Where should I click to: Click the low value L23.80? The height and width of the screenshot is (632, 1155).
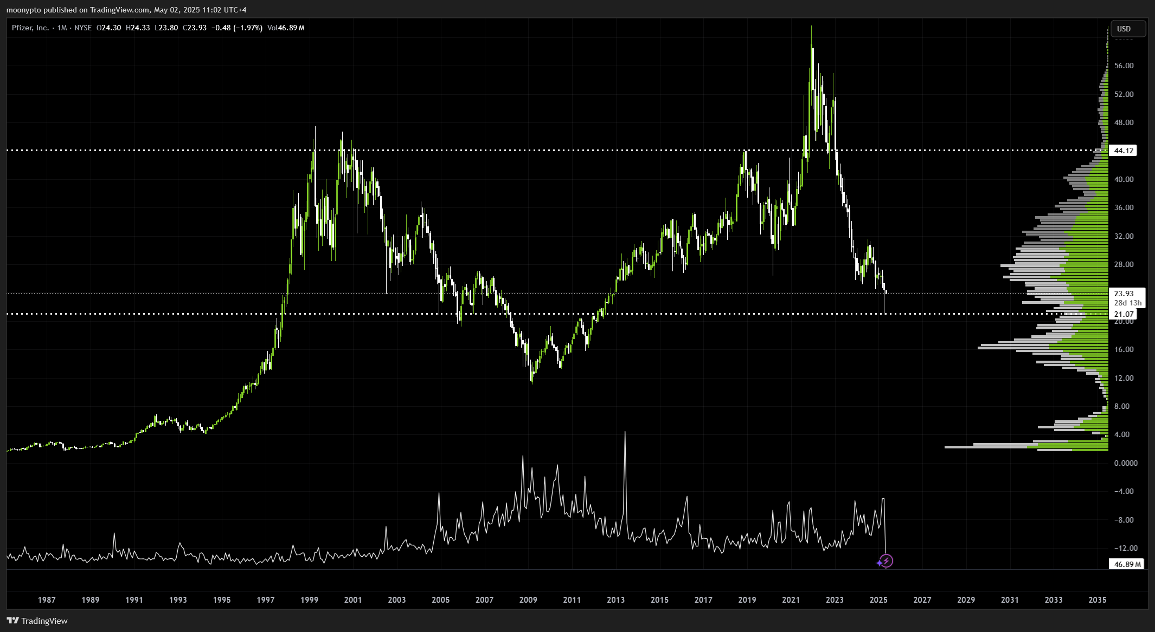[166, 28]
